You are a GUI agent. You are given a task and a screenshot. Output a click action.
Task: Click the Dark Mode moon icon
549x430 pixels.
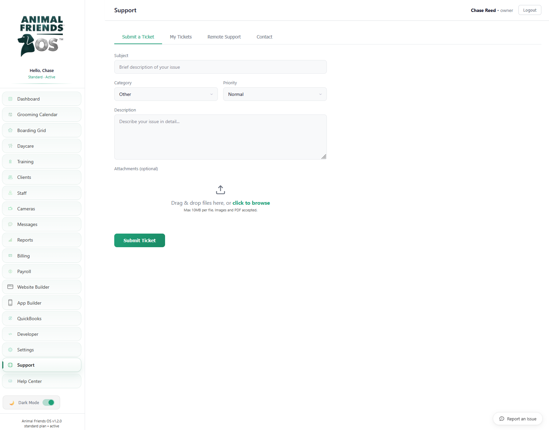click(12, 403)
